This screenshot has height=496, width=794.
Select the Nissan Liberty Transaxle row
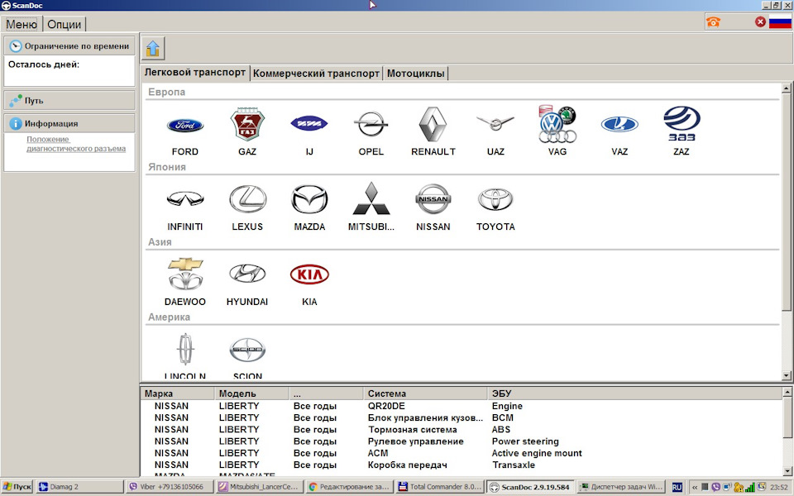click(462, 465)
